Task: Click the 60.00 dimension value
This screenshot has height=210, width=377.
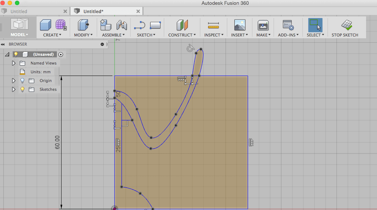Action: click(57, 143)
